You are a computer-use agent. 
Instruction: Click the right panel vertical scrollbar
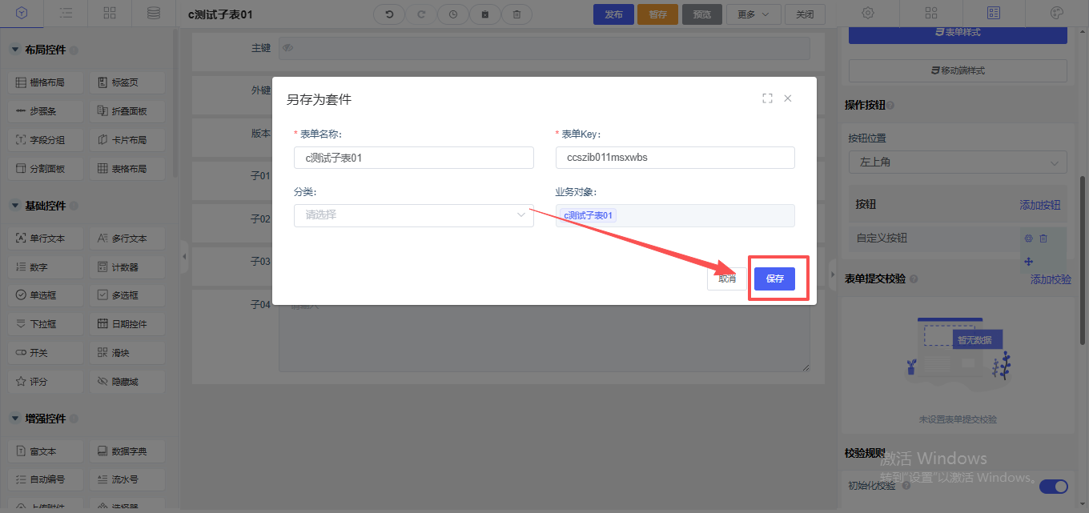[1084, 240]
